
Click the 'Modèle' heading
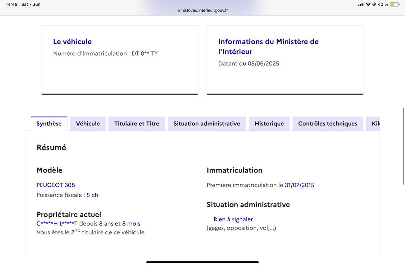[50, 170]
